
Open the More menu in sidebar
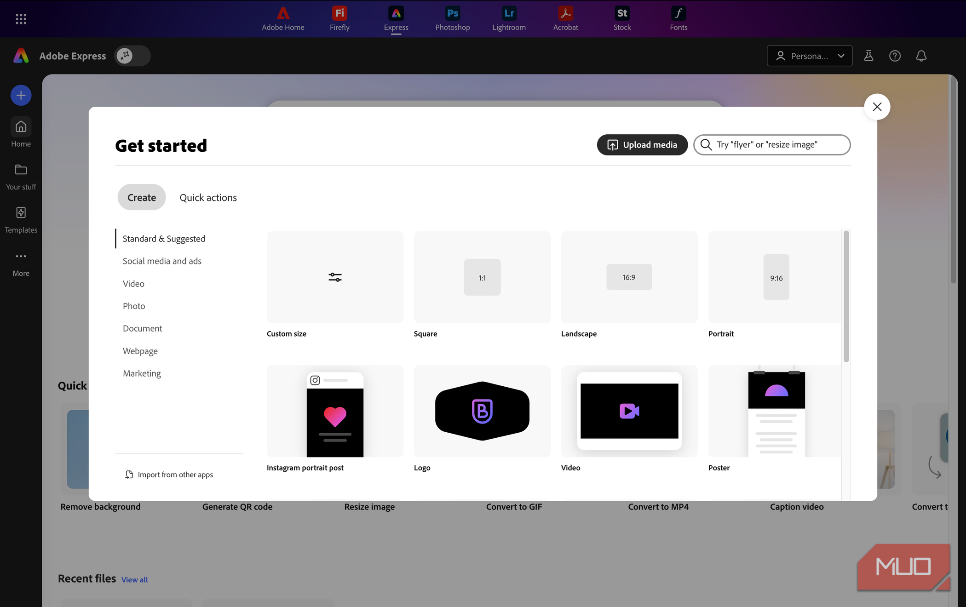coord(21,264)
